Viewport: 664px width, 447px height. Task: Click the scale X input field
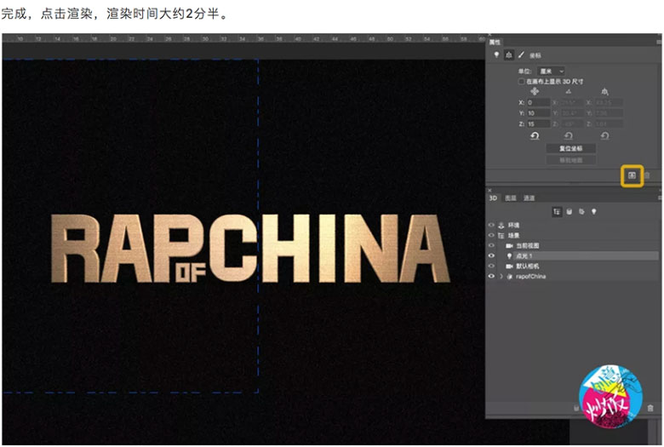[608, 102]
